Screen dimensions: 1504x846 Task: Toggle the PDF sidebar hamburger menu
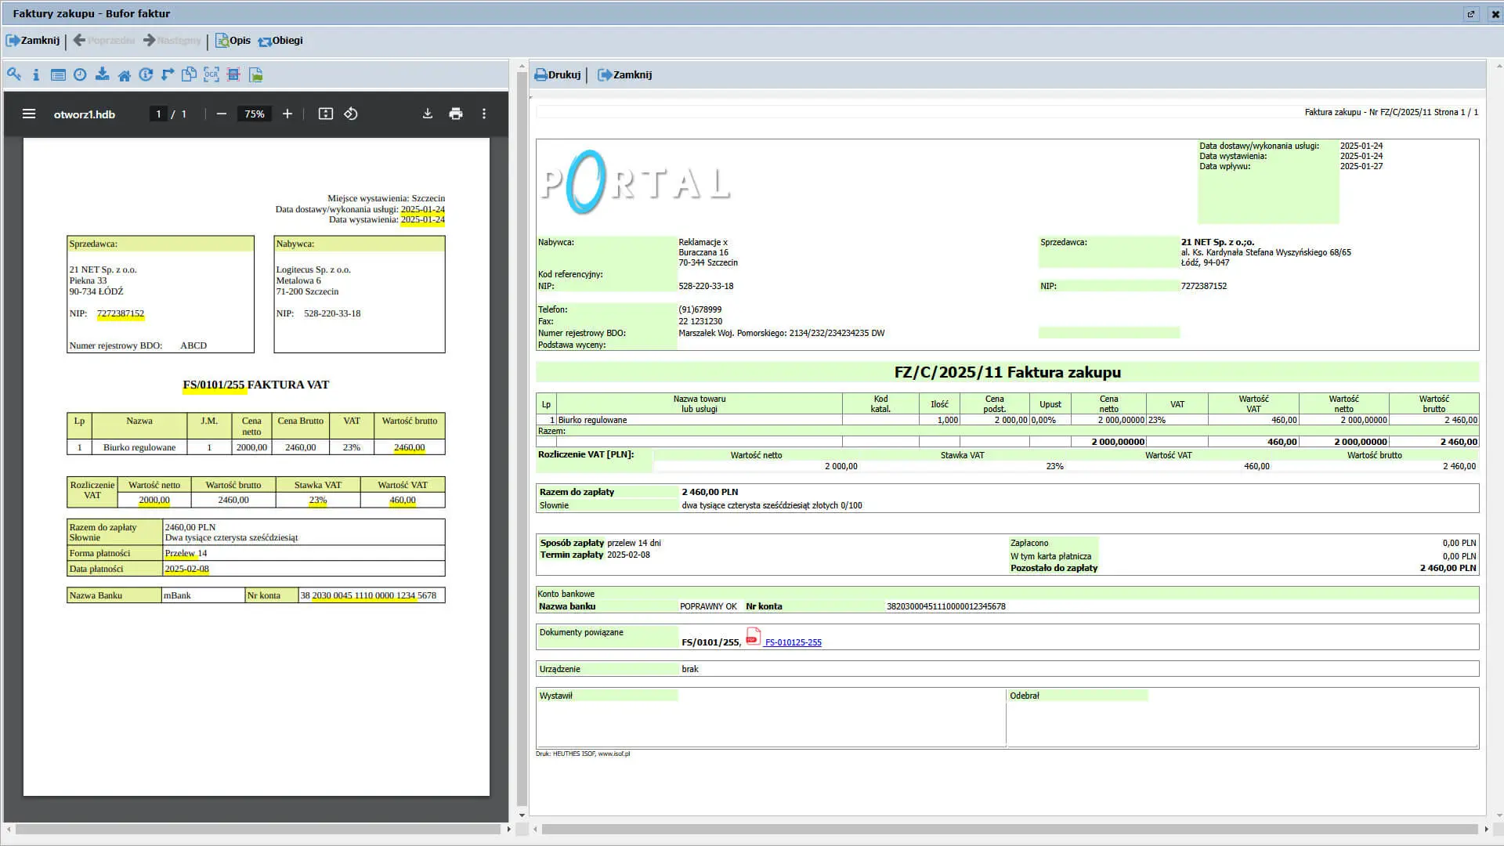[x=29, y=114]
